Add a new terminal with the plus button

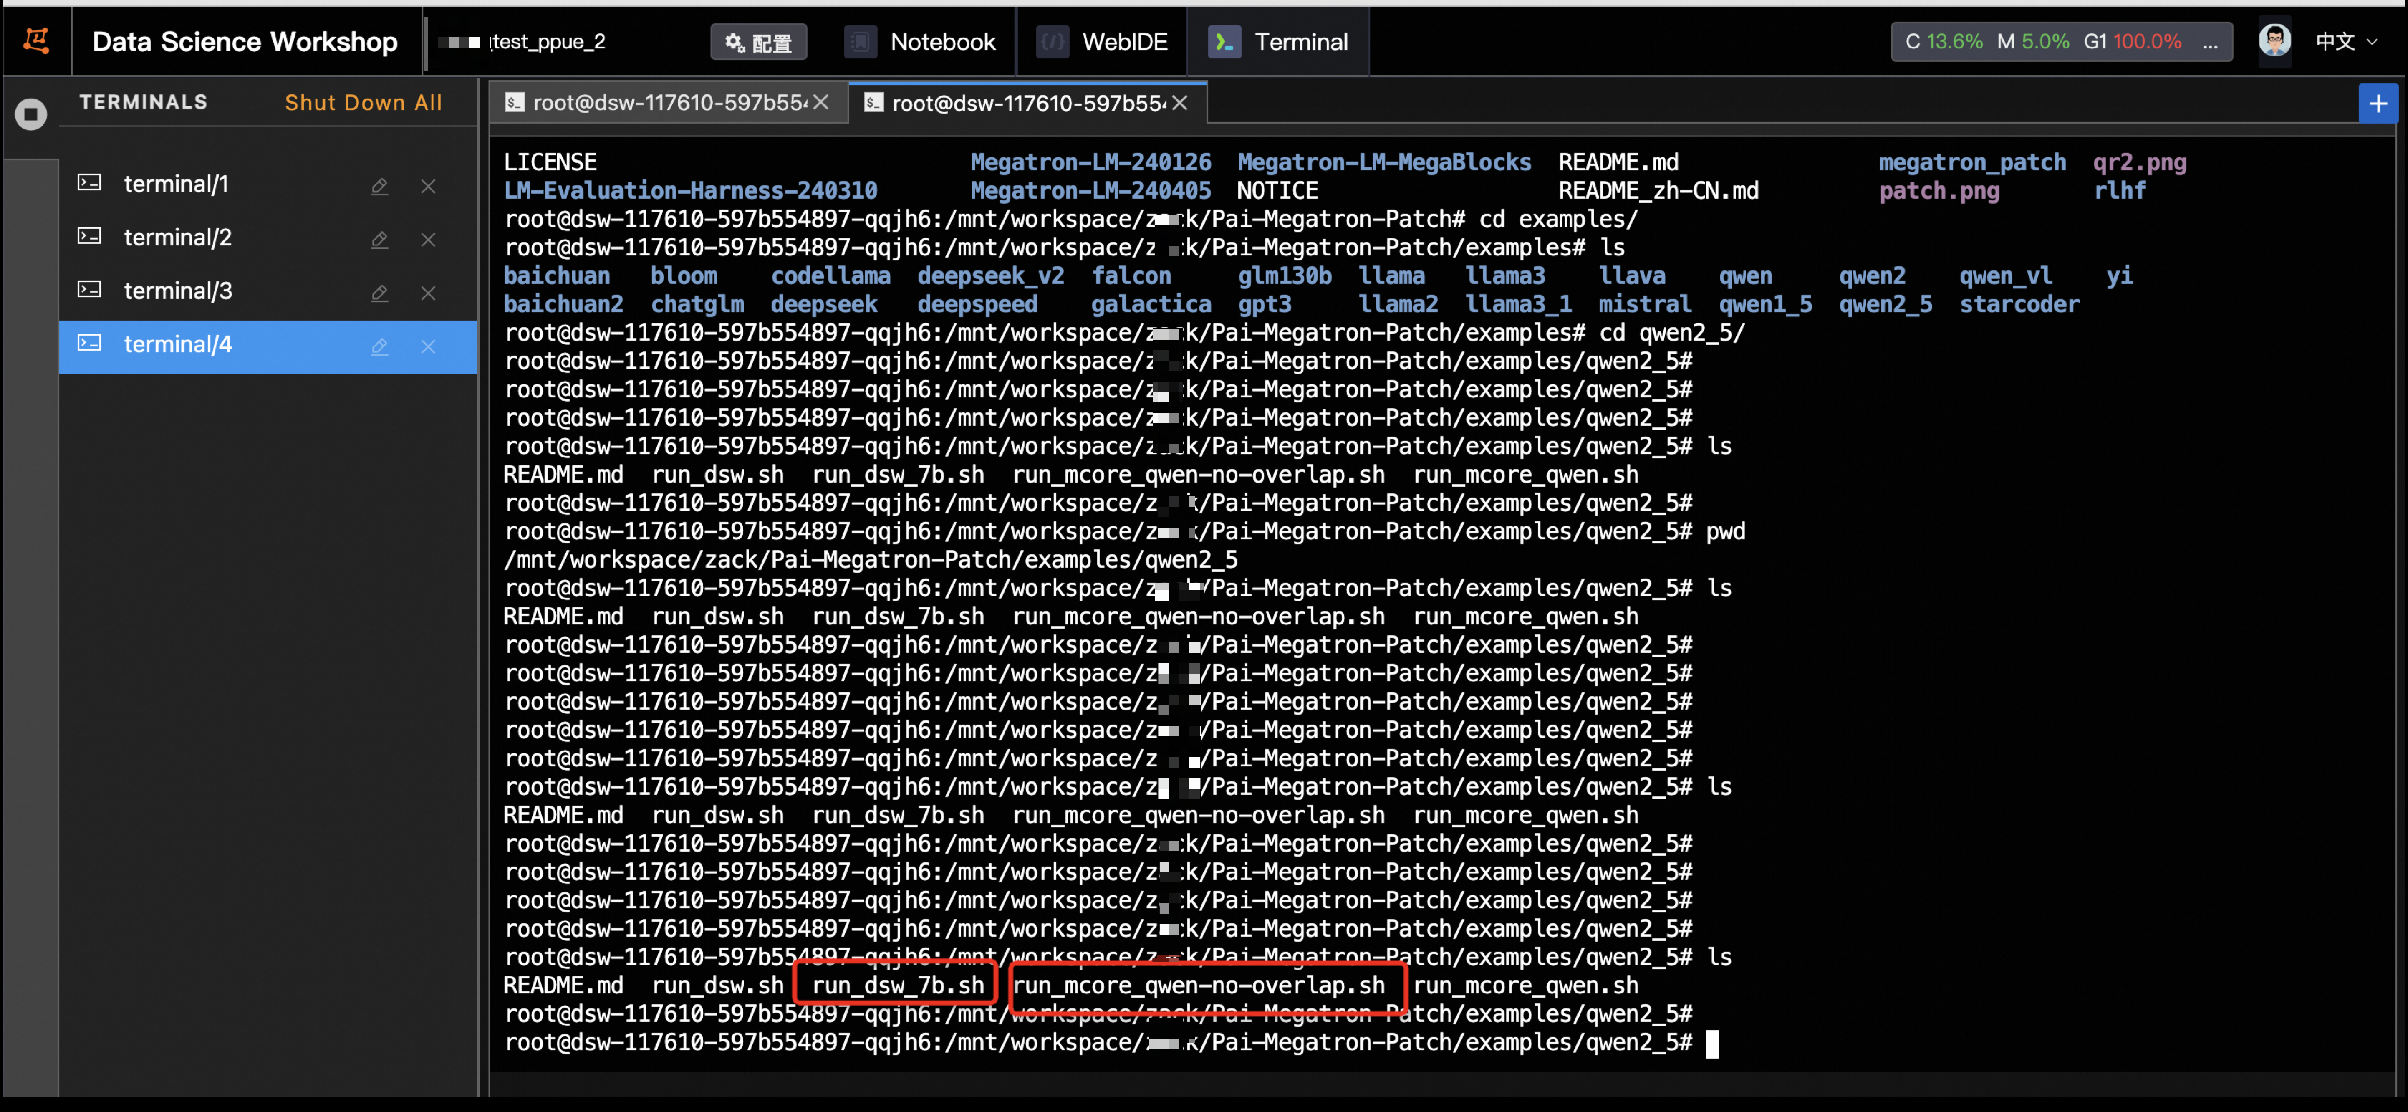coord(2378,103)
